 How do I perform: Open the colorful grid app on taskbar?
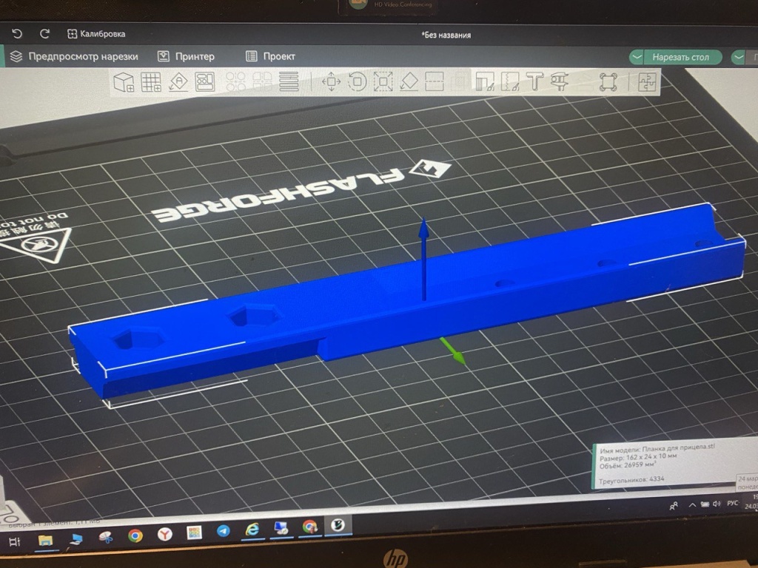pos(194,532)
